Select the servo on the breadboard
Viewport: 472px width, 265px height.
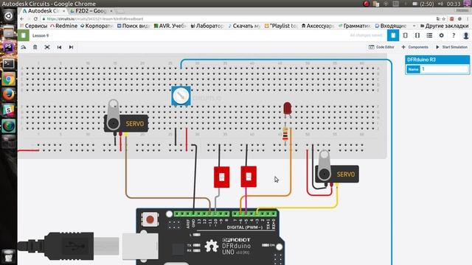pyautogui.click(x=126, y=123)
